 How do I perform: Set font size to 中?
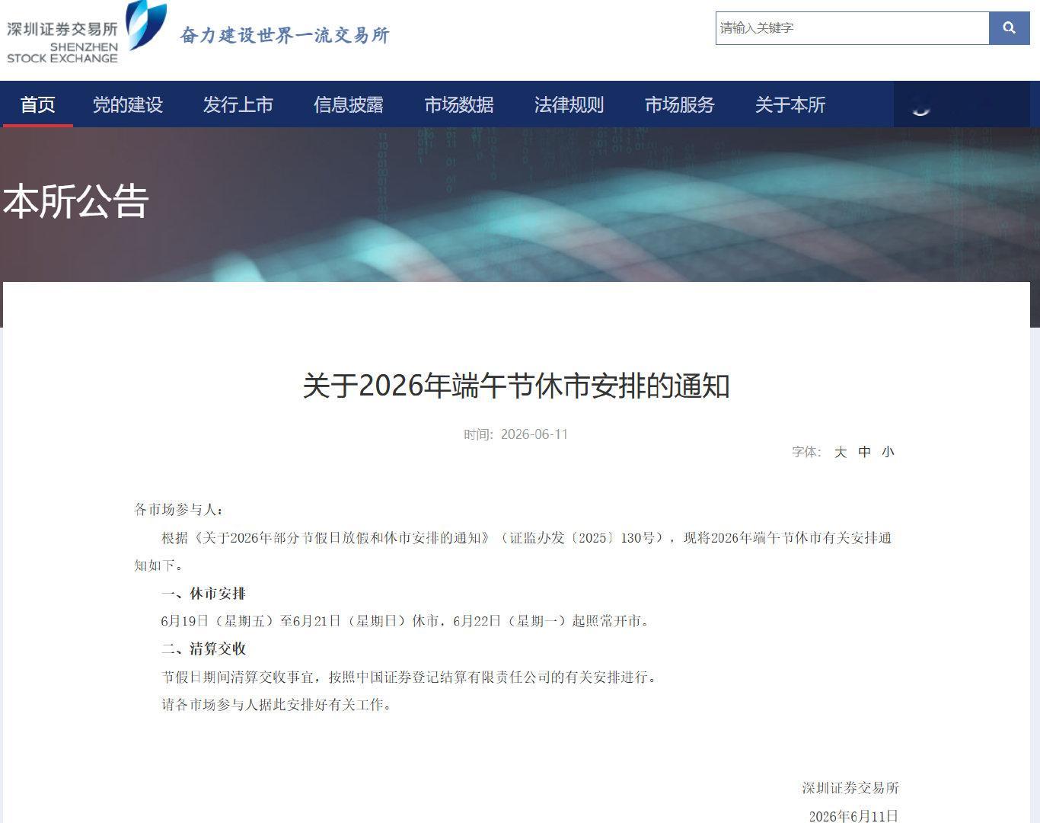click(864, 452)
